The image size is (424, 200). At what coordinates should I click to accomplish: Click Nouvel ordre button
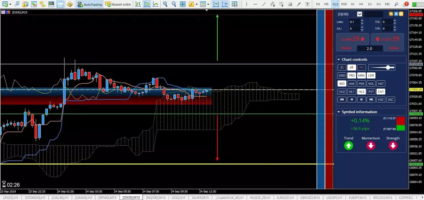point(118,4)
